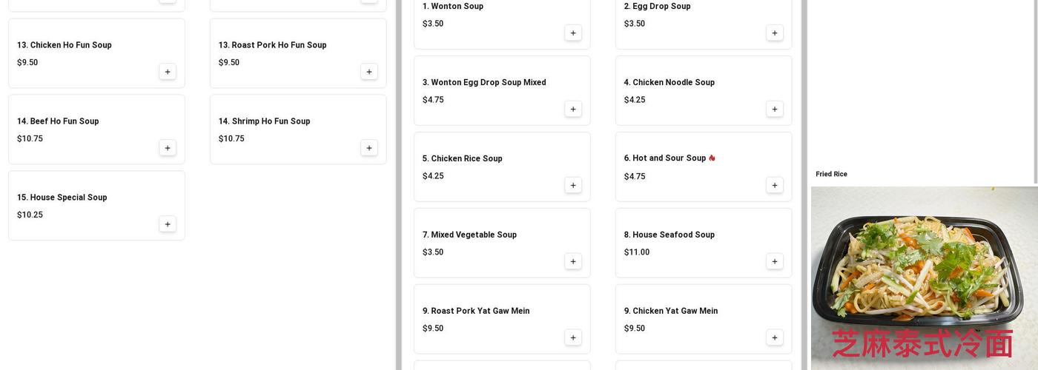Add Wonton Soup to order

tap(573, 33)
